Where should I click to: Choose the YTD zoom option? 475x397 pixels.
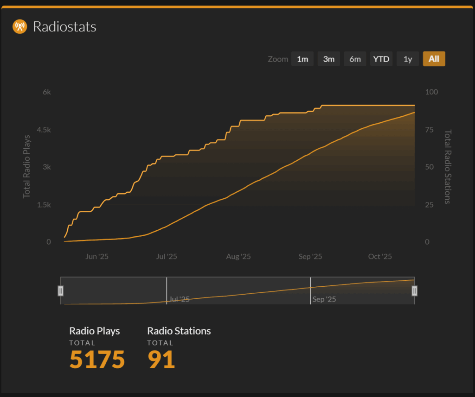381,59
